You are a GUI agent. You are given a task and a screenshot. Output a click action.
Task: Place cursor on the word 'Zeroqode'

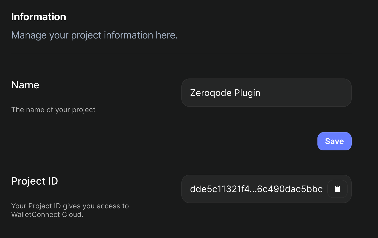[211, 93]
